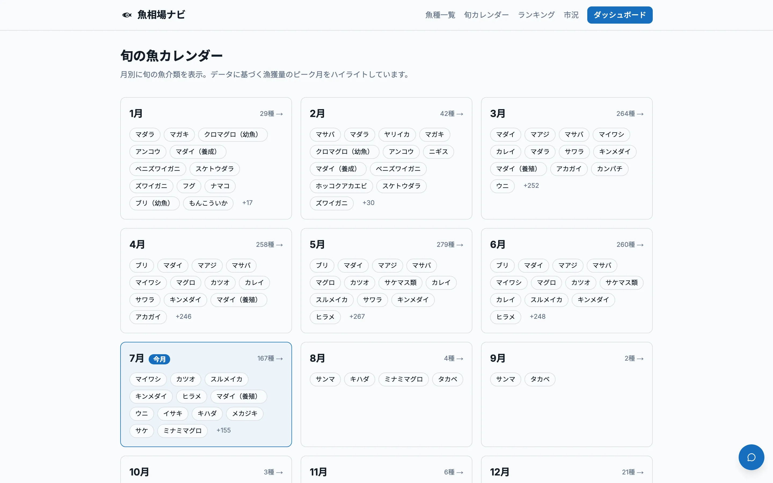Show +252 more species in 3月
773x483 pixels.
click(531, 186)
